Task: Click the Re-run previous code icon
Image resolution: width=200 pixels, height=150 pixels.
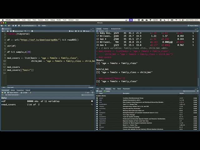Action: coord(76,31)
